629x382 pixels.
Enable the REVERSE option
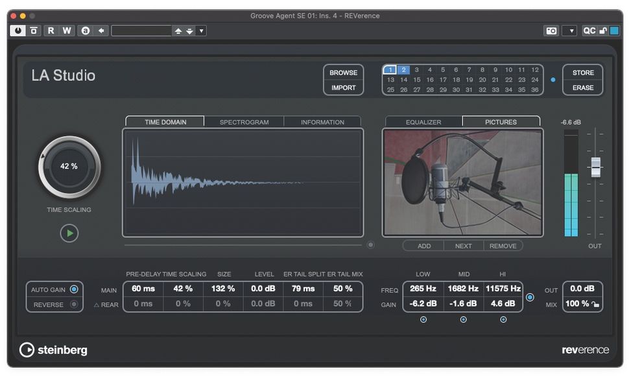[x=76, y=305]
